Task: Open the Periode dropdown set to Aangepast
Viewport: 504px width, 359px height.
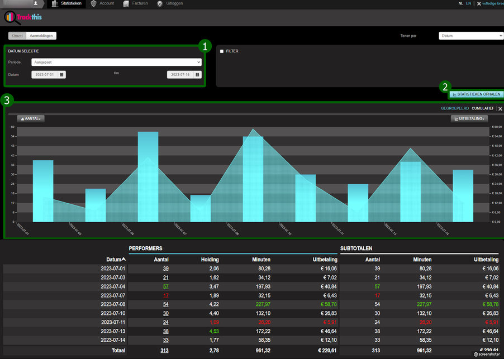Action: pyautogui.click(x=116, y=63)
